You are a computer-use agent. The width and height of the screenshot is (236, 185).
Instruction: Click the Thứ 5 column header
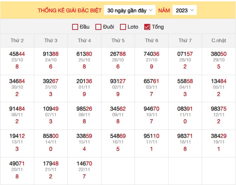[118, 41]
